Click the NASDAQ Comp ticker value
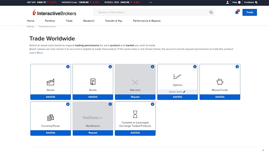 point(84,2)
